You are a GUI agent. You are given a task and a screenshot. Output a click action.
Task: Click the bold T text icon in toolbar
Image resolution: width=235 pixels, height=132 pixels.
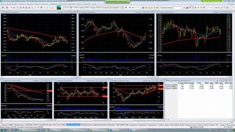tap(41, 8)
